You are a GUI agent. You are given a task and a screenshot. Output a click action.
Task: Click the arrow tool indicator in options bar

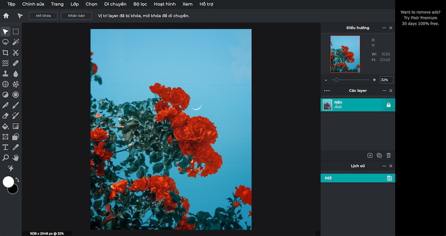pyautogui.click(x=20, y=16)
